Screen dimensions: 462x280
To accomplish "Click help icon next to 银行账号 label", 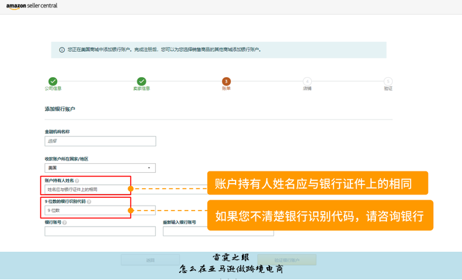I will tap(65, 223).
